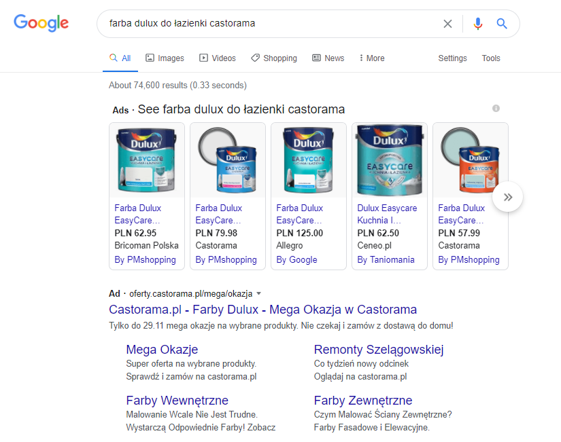Click the Google logo
Screen dimensions: 561x442
pyautogui.click(x=41, y=23)
